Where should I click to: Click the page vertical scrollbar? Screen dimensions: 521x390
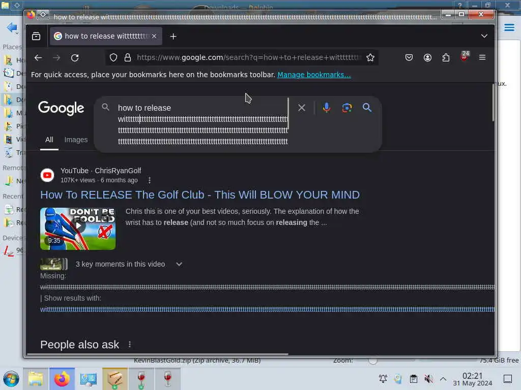click(x=493, y=103)
